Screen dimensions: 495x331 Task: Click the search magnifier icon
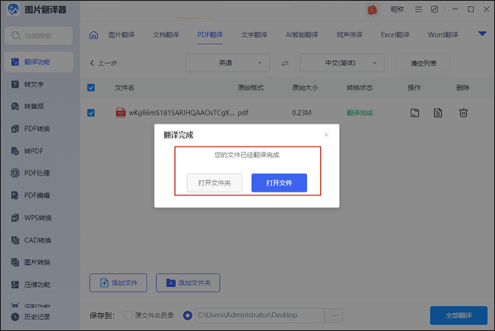16,35
